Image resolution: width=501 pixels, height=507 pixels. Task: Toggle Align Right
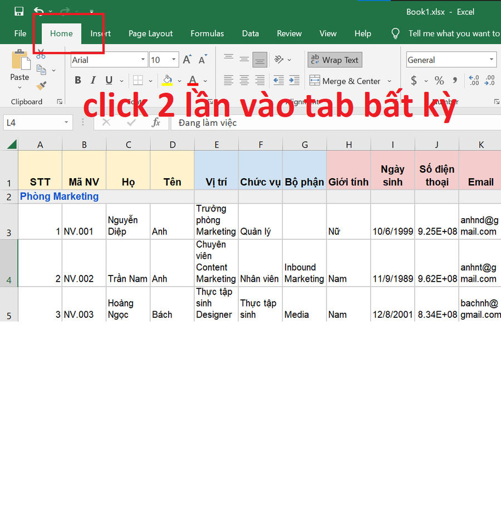tap(260, 81)
